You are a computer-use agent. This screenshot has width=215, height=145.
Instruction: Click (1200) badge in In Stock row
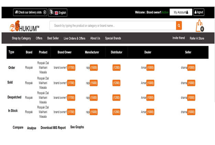coord(116,112)
